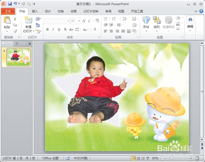The width and height of the screenshot is (205, 162).
Task: Switch to Slide Sorter view
Action: (138, 158)
